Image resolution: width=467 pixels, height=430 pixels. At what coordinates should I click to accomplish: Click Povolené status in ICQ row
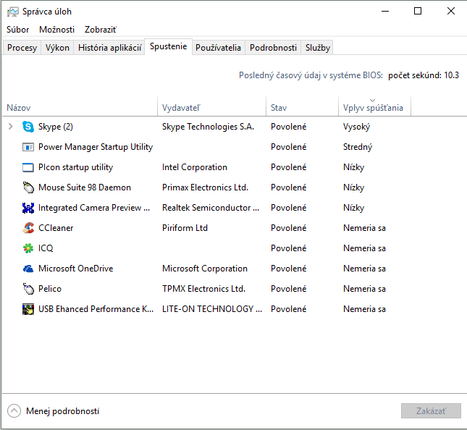click(x=288, y=248)
